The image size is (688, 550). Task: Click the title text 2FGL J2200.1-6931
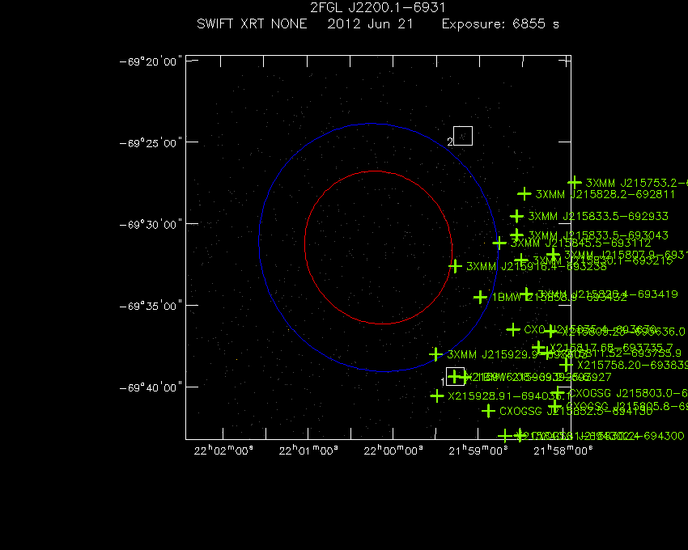point(378,8)
